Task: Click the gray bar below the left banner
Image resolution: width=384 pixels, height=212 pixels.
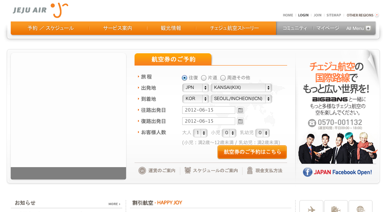Action: pos(68,173)
